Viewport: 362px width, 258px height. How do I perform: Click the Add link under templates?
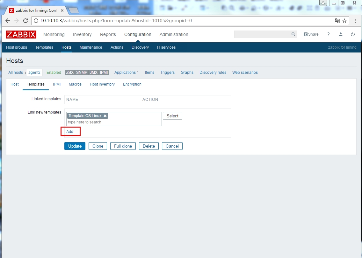(x=70, y=132)
